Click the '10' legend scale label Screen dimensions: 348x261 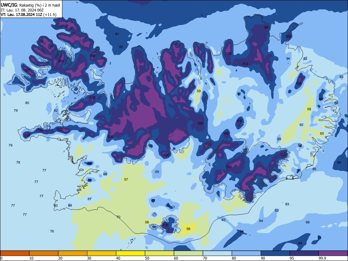[31, 258]
